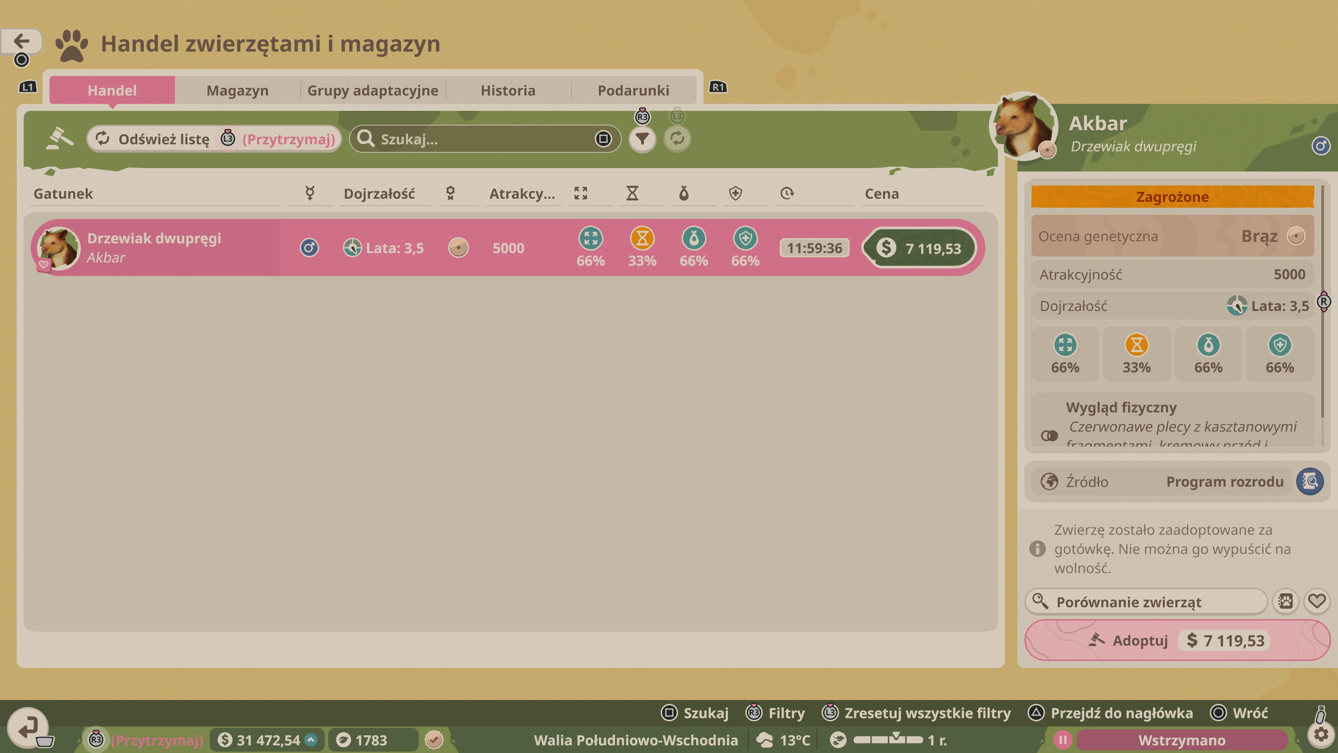Open the Grupy adaptacyjne tab

coord(372,90)
